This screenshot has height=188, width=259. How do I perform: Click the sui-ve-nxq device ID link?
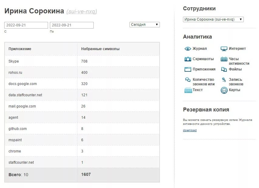tap(81, 12)
